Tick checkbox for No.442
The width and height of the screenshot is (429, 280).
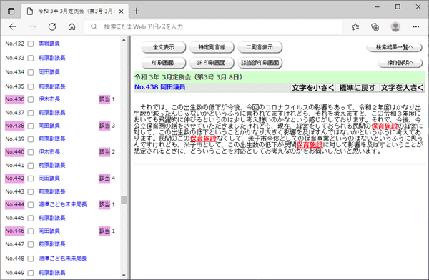pos(31,179)
